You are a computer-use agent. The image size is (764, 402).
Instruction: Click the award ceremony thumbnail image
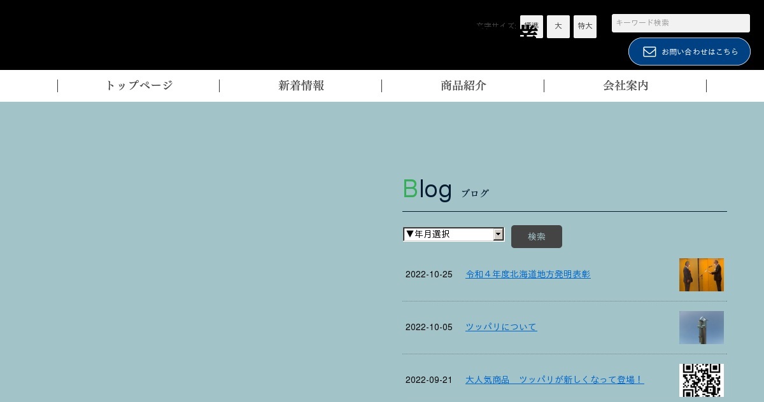point(701,275)
